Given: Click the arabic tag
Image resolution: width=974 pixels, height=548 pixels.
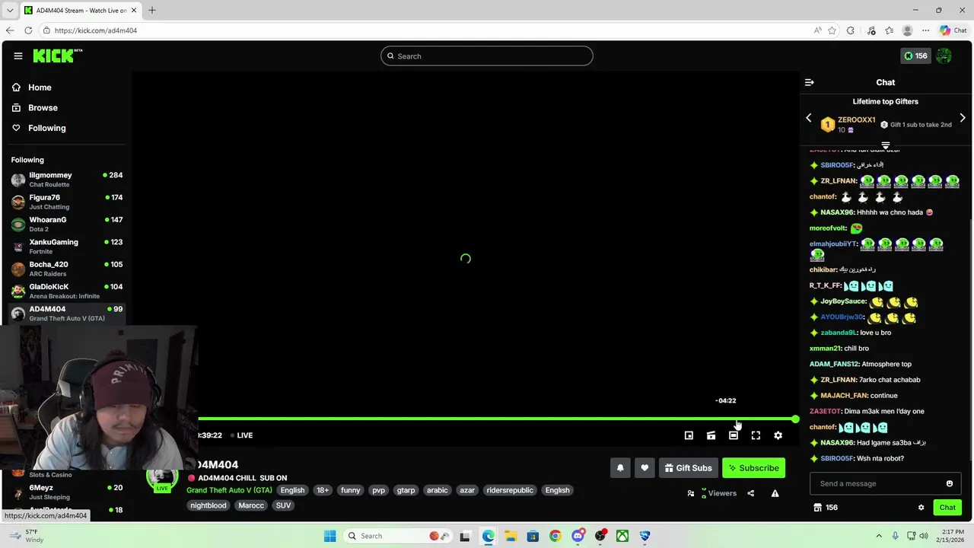Looking at the screenshot, I should [438, 490].
